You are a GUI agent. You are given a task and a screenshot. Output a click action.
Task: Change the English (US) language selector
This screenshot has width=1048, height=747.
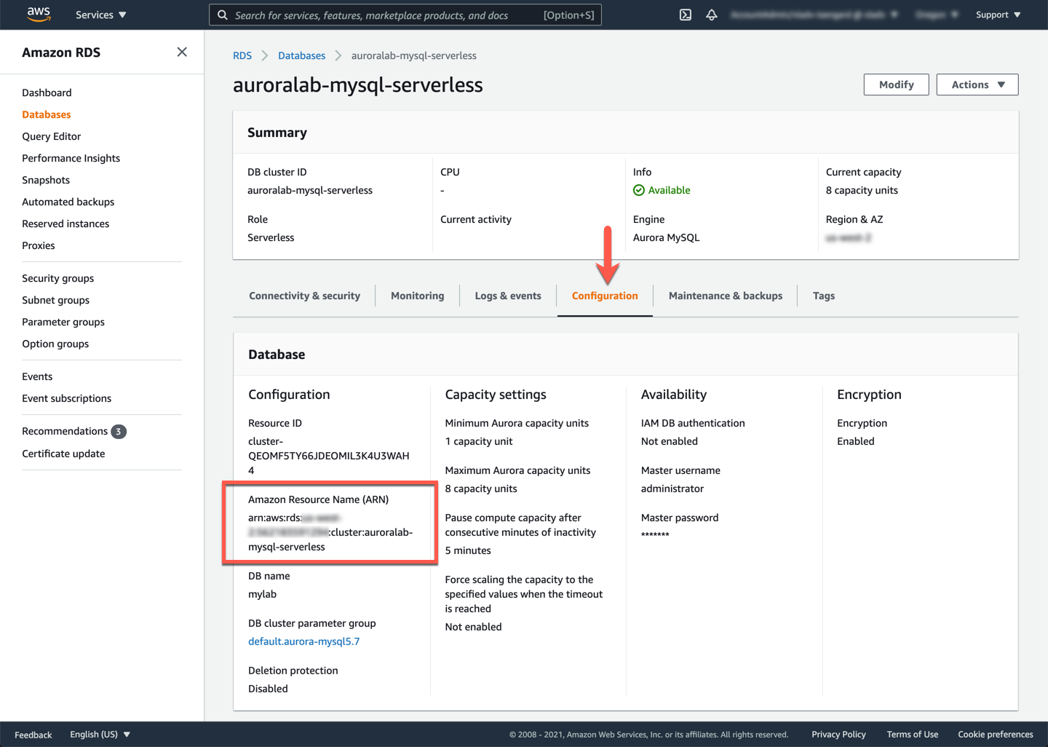pyautogui.click(x=100, y=735)
